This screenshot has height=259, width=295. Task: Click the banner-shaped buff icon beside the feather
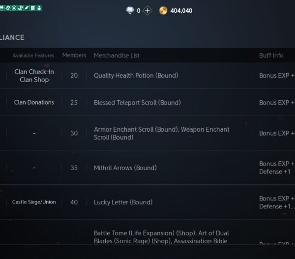tap(32, 8)
